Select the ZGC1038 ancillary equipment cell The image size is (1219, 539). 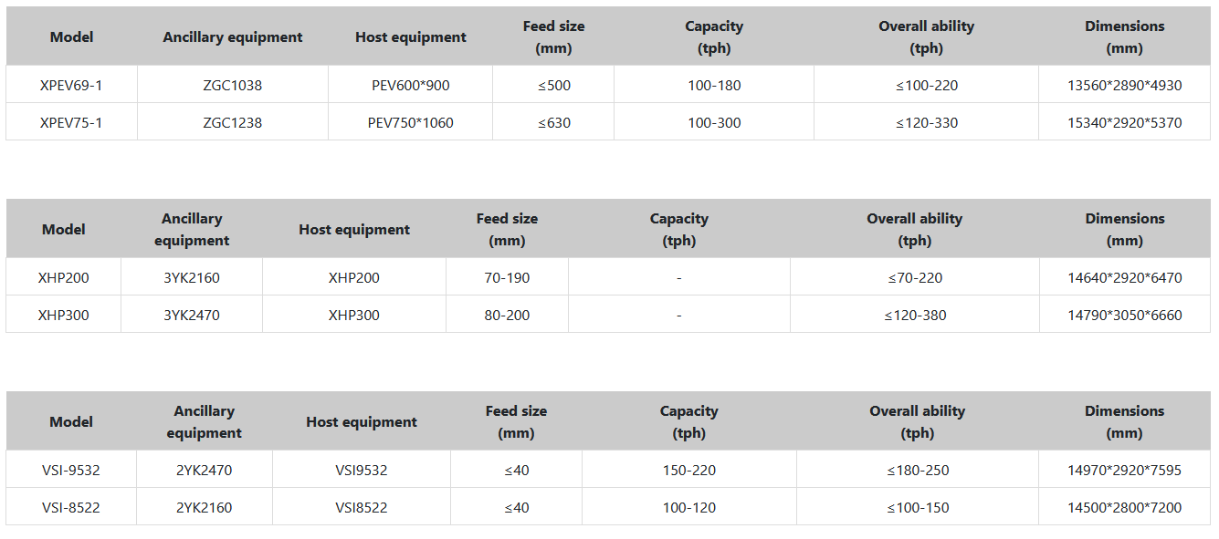(232, 86)
